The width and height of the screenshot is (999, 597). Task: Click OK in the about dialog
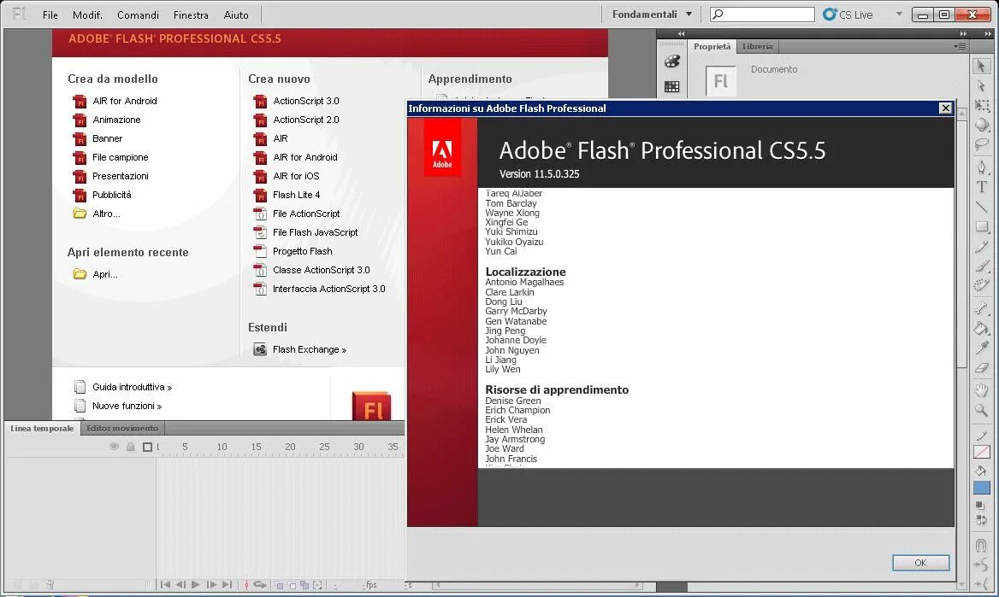tap(920, 563)
